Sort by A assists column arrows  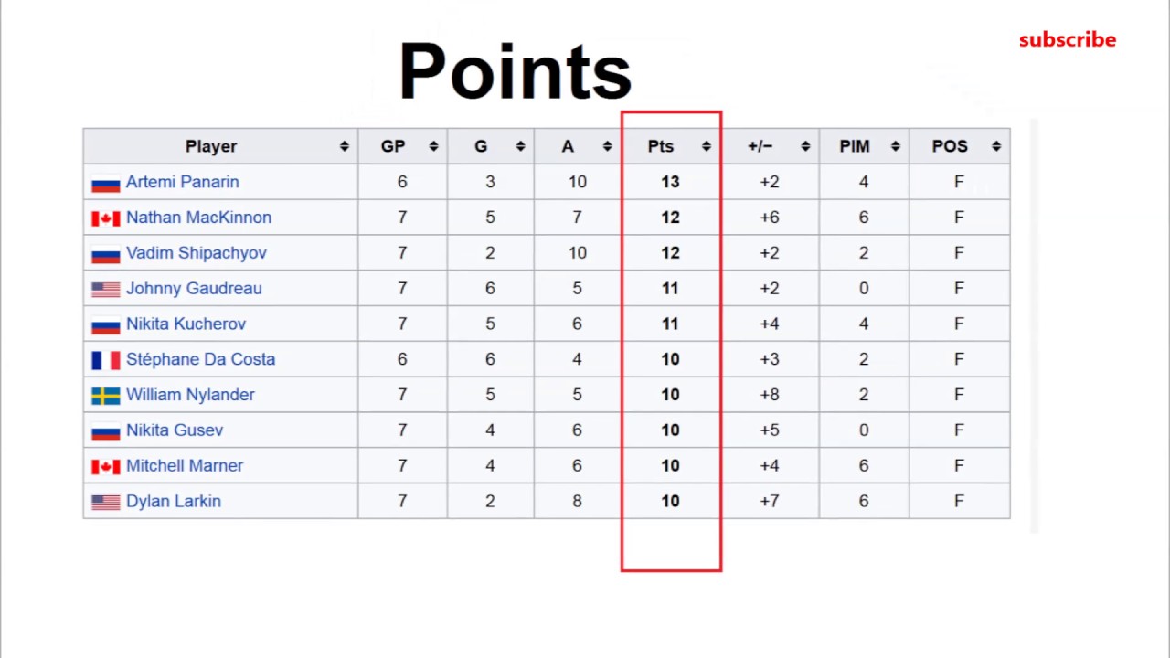pyautogui.click(x=607, y=146)
